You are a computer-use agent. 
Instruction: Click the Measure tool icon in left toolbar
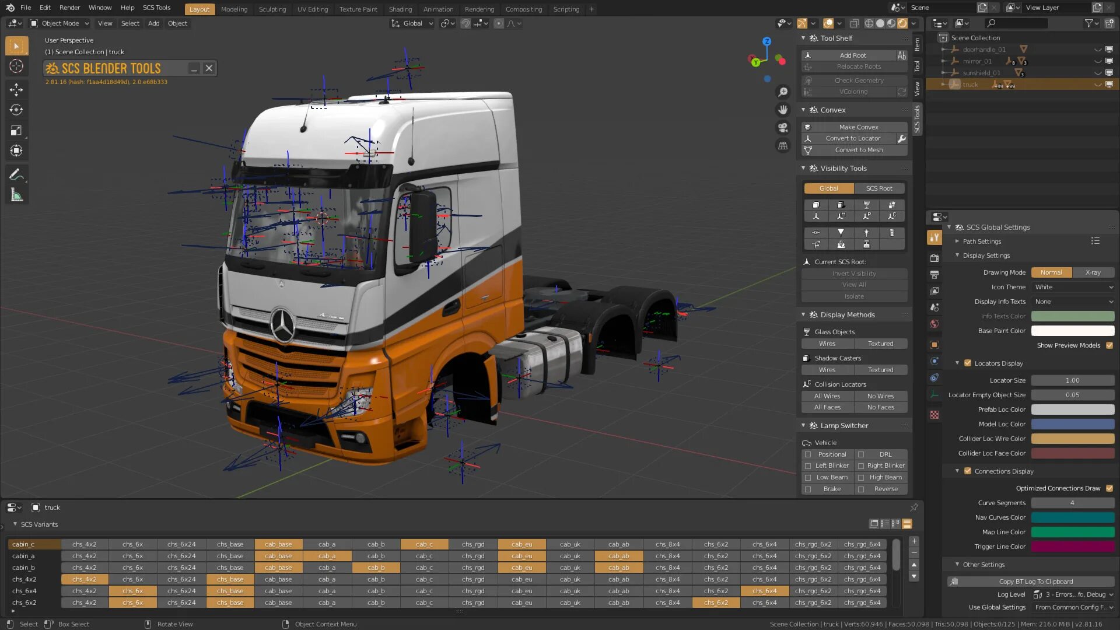pos(17,195)
